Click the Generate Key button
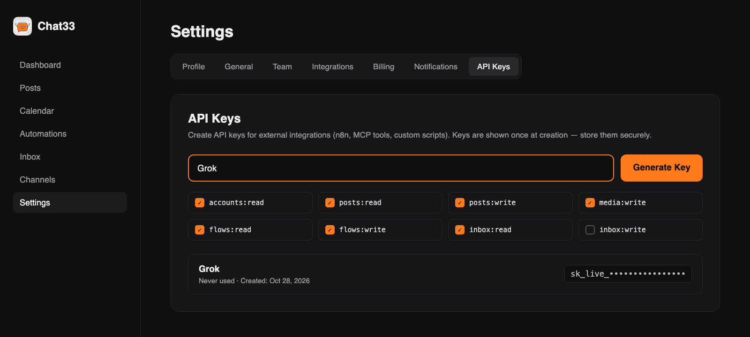Screen dimensions: 750x337 point(661,168)
